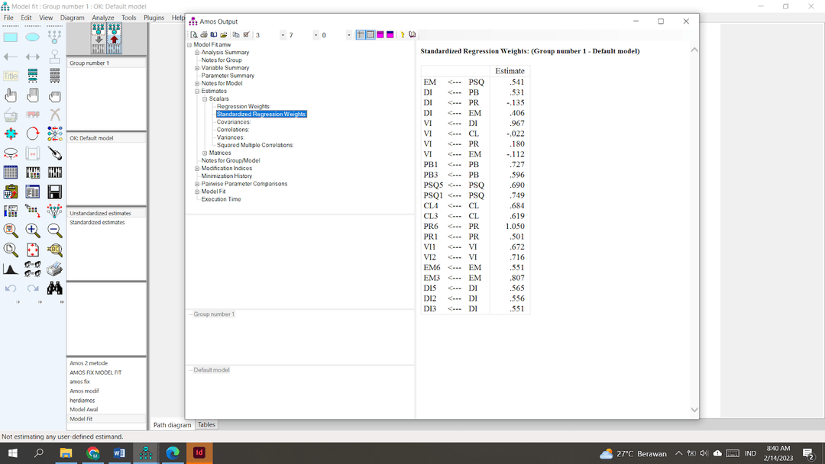
Task: Switch to the Path diagram tab
Action: click(172, 425)
